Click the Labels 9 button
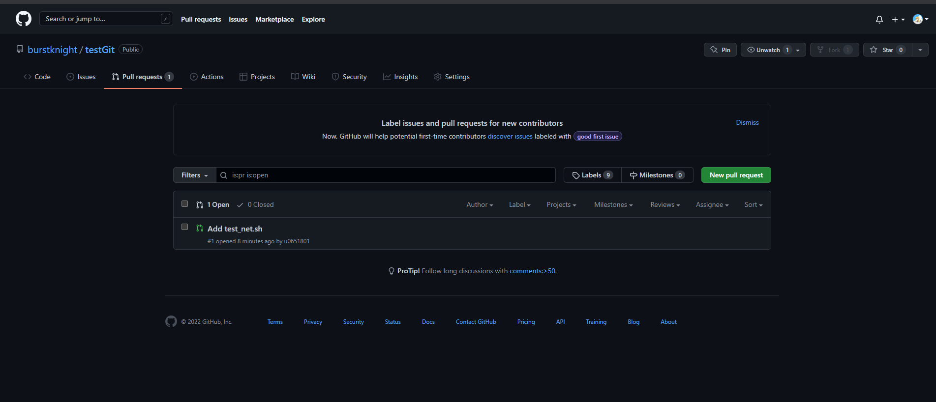This screenshot has height=402, width=936. pyautogui.click(x=593, y=175)
